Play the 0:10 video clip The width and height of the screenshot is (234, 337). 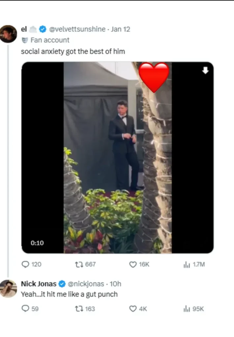(118, 158)
